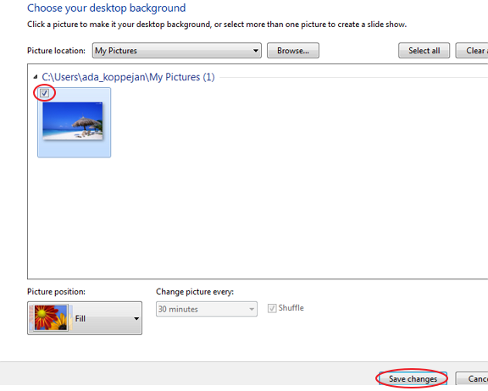This screenshot has width=488, height=391.
Task: Click the flower preview icon in Fill
Action: pos(51,317)
